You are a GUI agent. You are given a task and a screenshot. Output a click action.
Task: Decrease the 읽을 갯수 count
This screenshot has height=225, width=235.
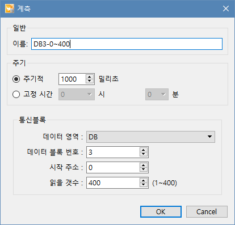click(144, 185)
